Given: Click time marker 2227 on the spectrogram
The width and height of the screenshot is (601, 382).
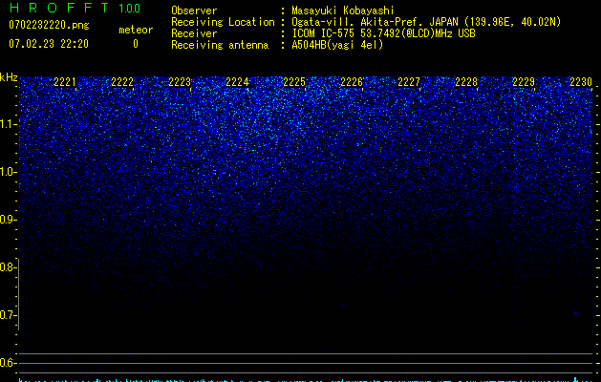Looking at the screenshot, I should pyautogui.click(x=409, y=81).
